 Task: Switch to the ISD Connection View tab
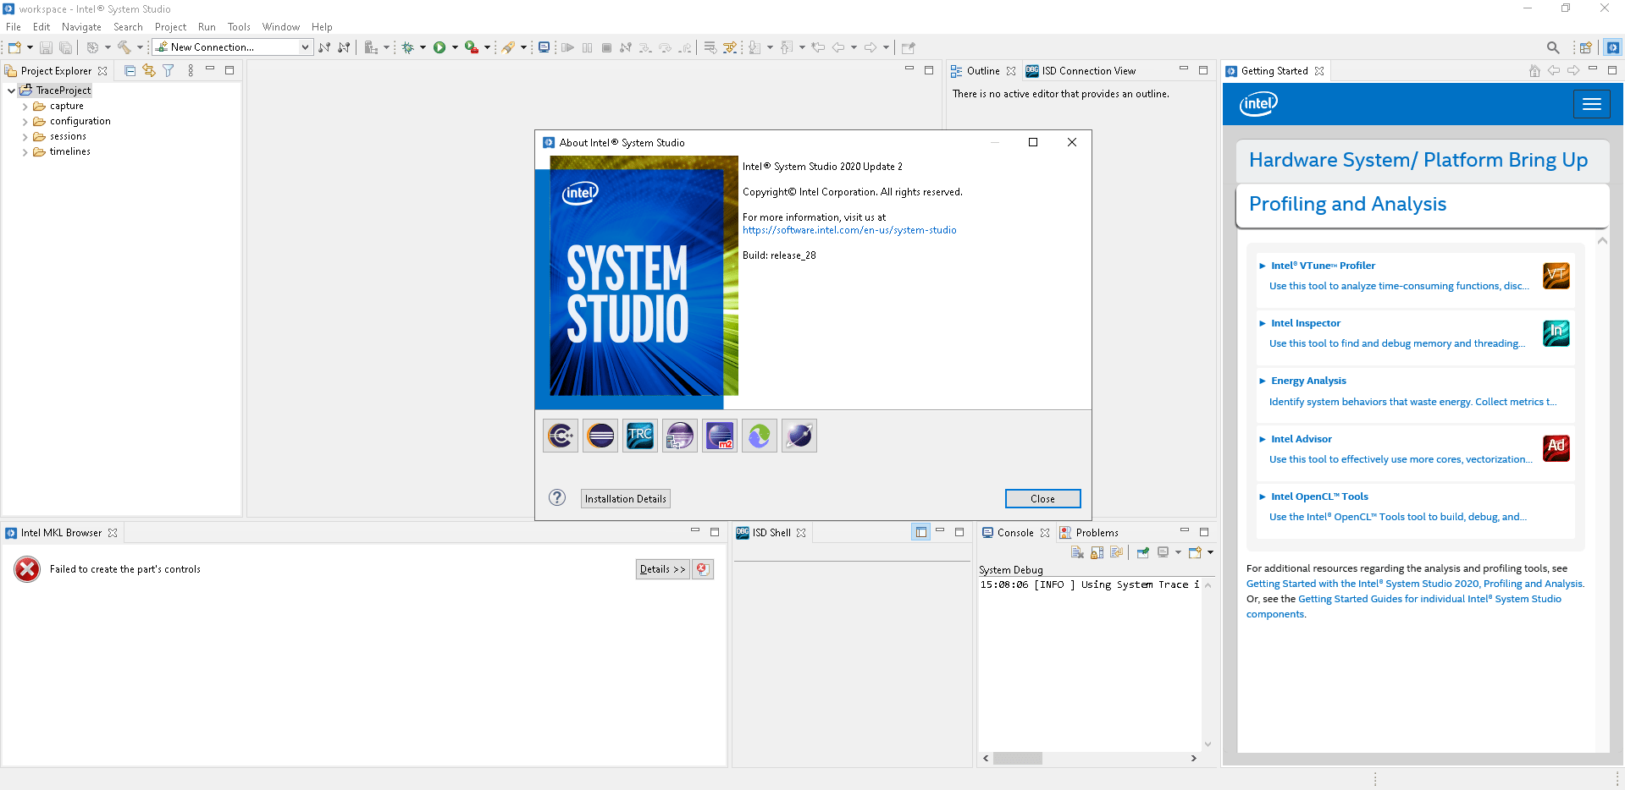[1081, 71]
